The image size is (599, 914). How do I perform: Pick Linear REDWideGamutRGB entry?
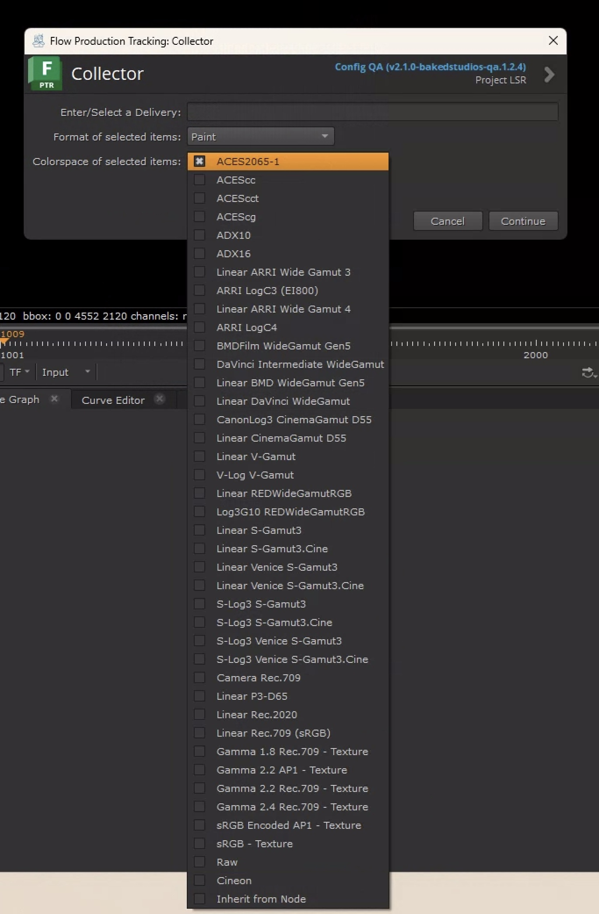[288, 493]
